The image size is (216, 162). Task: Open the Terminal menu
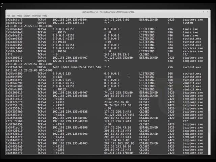coord(36,16)
